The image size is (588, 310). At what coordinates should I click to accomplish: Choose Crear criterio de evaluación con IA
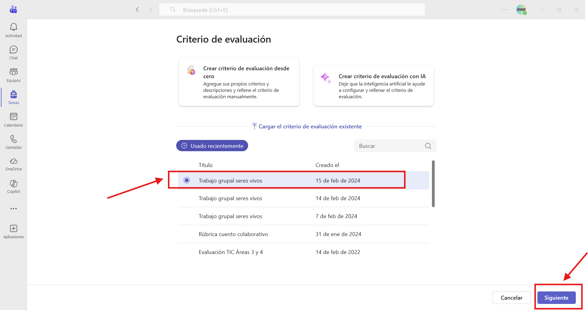tap(374, 86)
